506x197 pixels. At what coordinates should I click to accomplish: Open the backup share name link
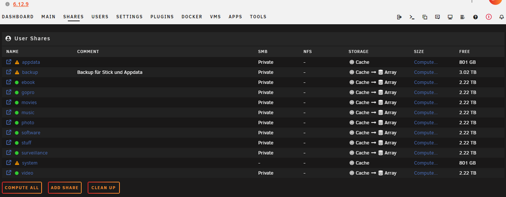point(30,72)
